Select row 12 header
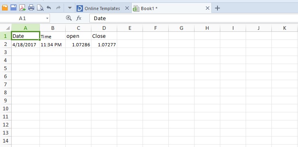 pos(6,124)
